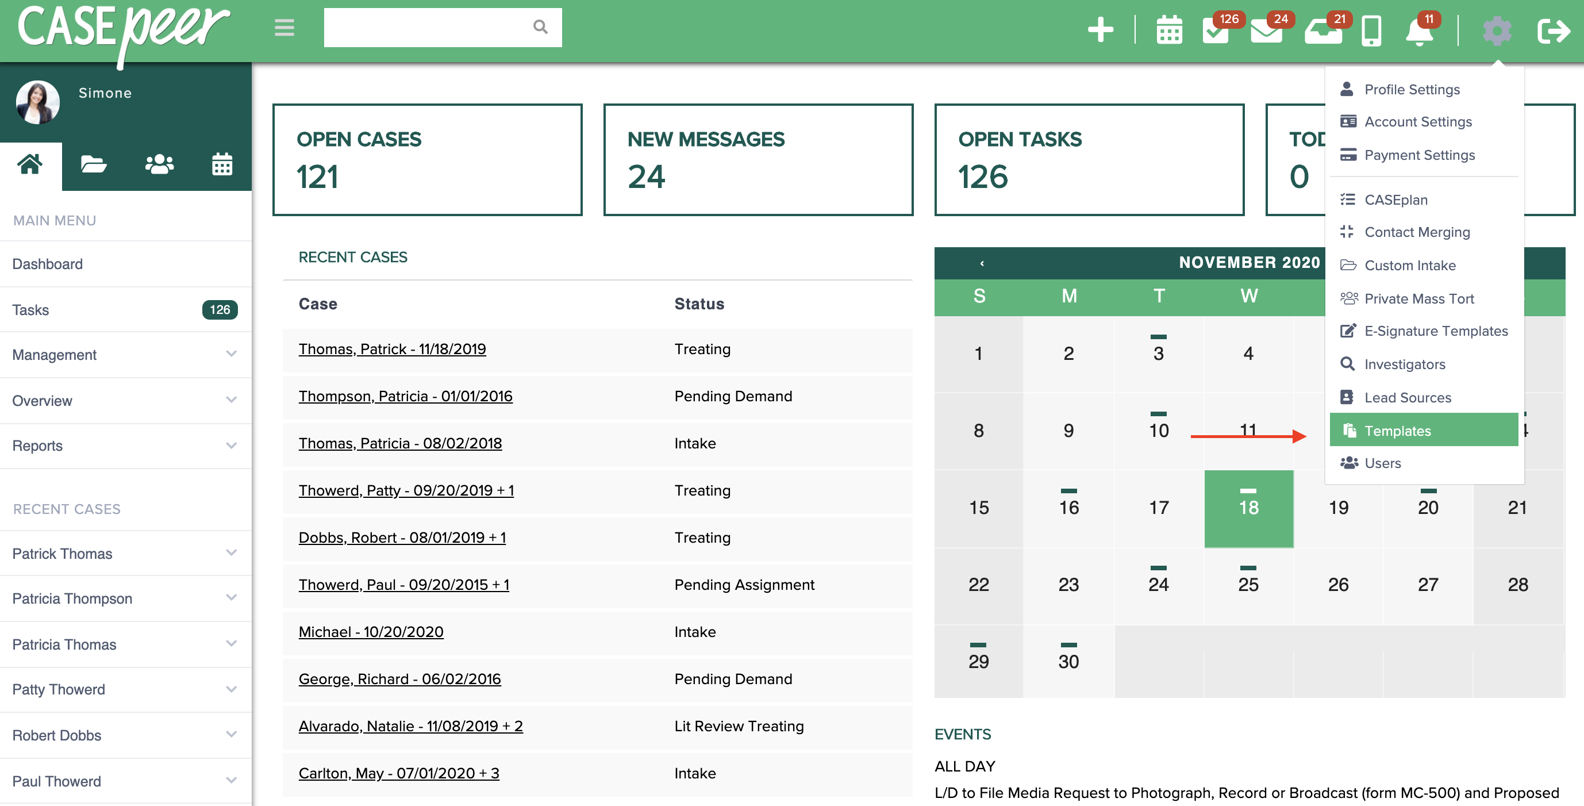Click the mobile phone icon
1584x806 pixels.
coord(1371,31)
